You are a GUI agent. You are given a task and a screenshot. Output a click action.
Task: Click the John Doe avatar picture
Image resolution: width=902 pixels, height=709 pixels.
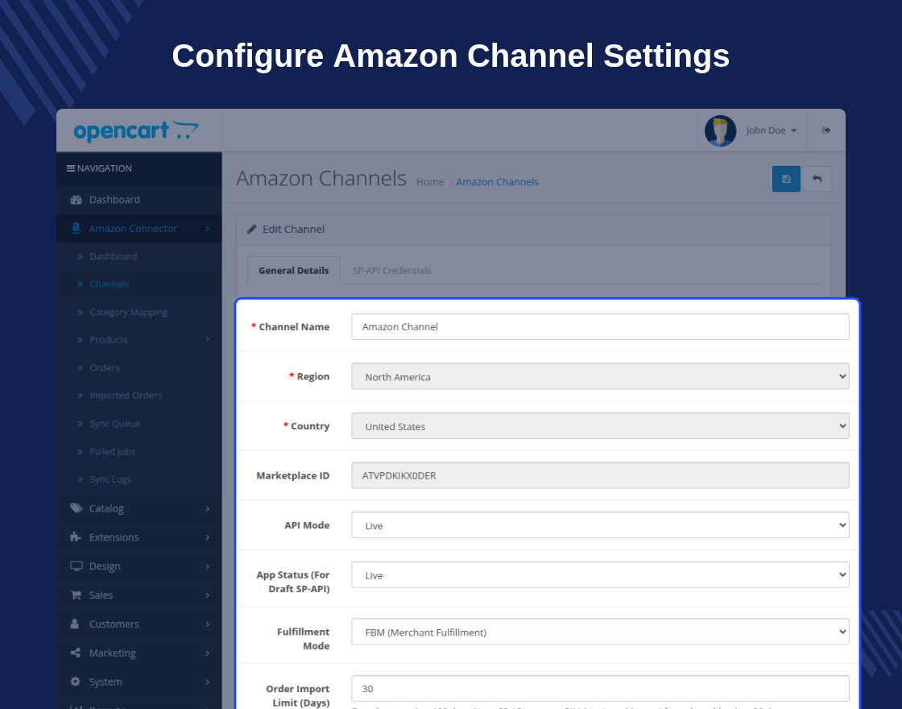click(720, 131)
